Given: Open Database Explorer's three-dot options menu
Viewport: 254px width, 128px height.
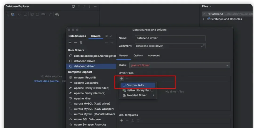Looking at the screenshot, I should [x=90, y=6].
